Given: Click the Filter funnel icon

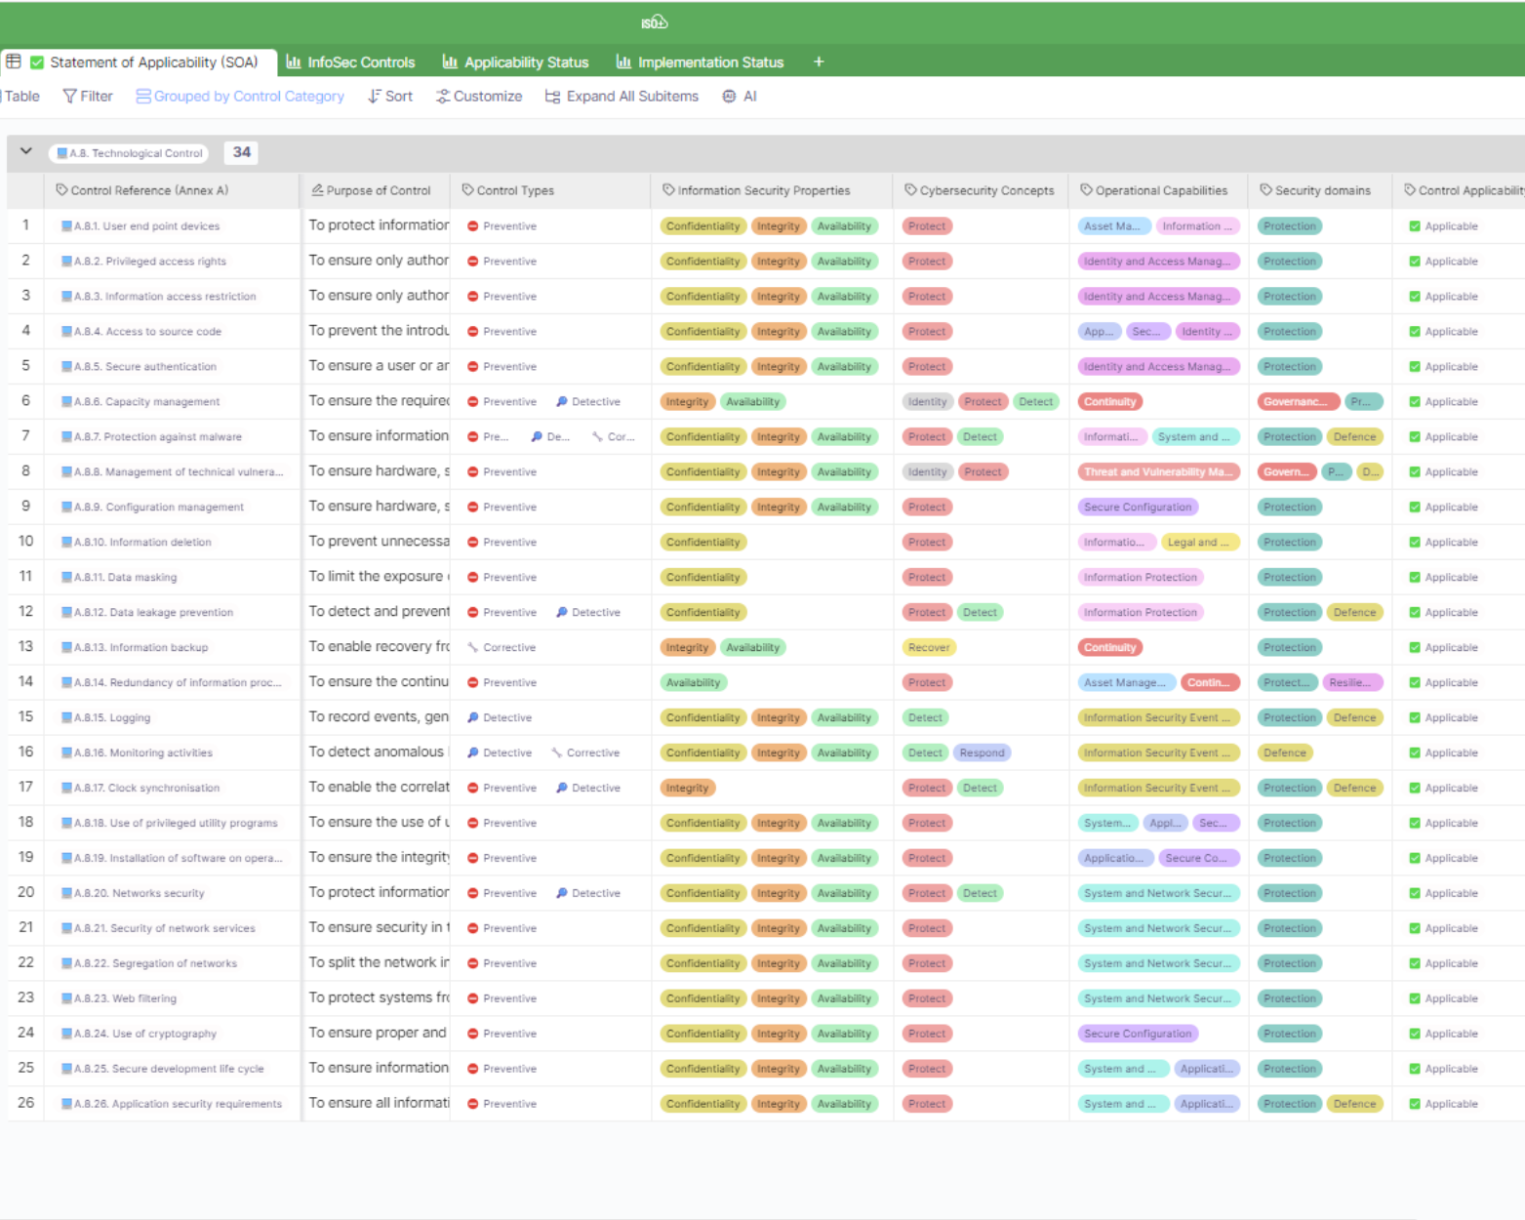Looking at the screenshot, I should point(69,97).
